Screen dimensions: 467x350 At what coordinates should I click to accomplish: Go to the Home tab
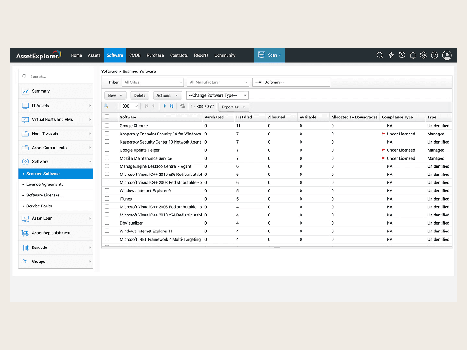76,55
